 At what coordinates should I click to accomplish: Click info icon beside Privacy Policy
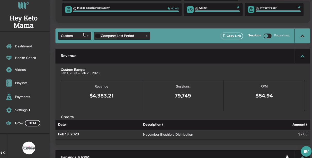click(257, 8)
